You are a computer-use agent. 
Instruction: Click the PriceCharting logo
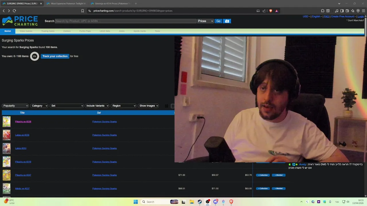(20, 21)
